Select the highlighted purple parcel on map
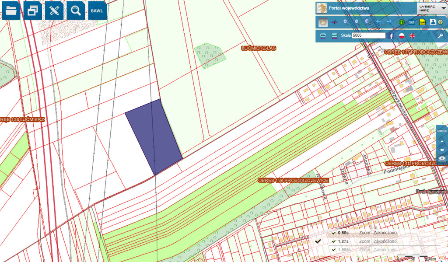 click(154, 136)
